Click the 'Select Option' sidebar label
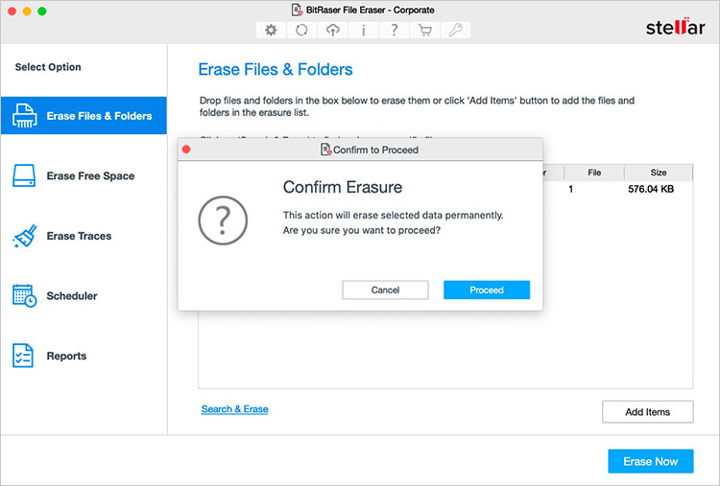 (48, 67)
